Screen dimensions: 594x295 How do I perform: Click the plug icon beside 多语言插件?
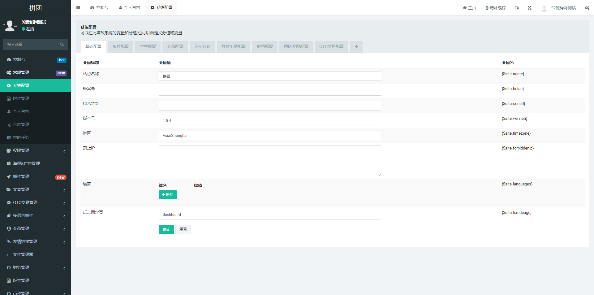point(9,215)
